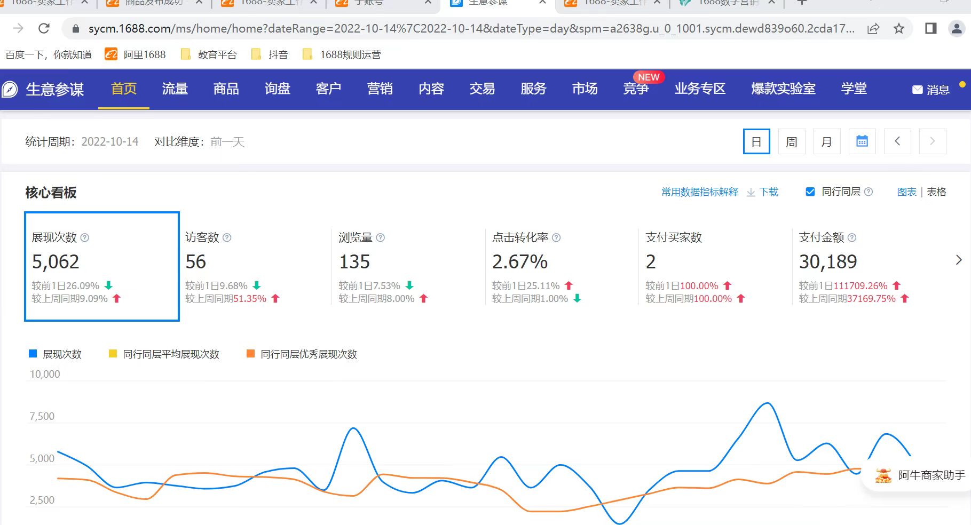Open the 消息 envelope icon
The width and height of the screenshot is (971, 525).
[x=917, y=90]
